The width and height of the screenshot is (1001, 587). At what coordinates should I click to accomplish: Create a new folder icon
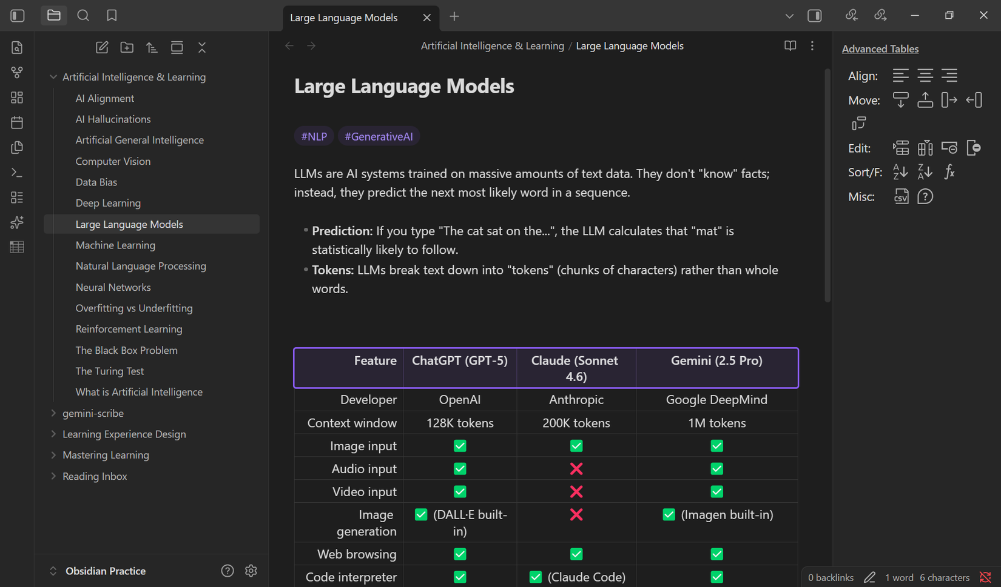click(x=127, y=47)
